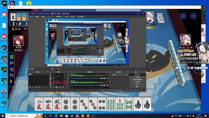This screenshot has height=118, width=209.
Task: Open OBS 视图(V) menu
Action: pyautogui.click(x=43, y=17)
